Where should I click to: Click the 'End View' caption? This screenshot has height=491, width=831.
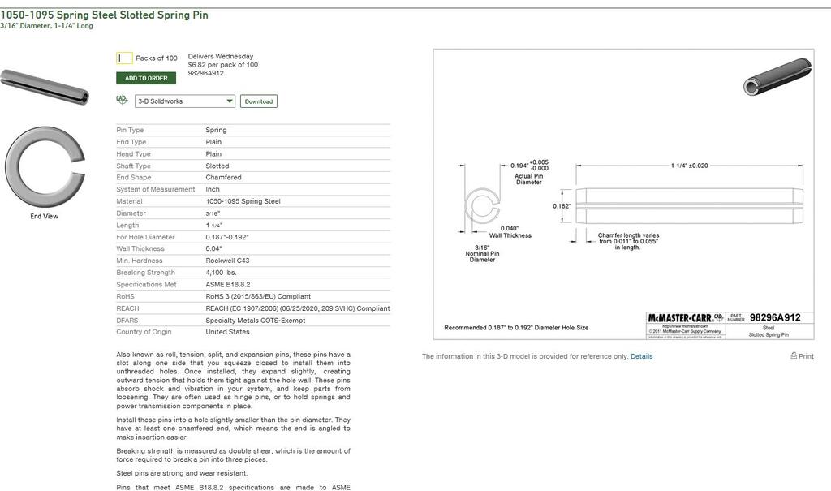45,217
